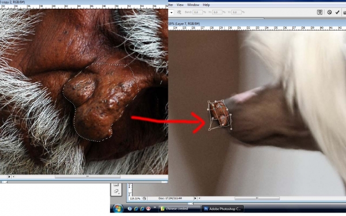Click the Bend percentage field

(x=197, y=12)
